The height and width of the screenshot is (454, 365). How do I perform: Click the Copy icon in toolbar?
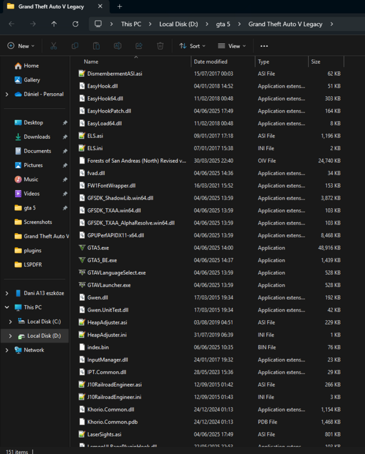pos(75,46)
